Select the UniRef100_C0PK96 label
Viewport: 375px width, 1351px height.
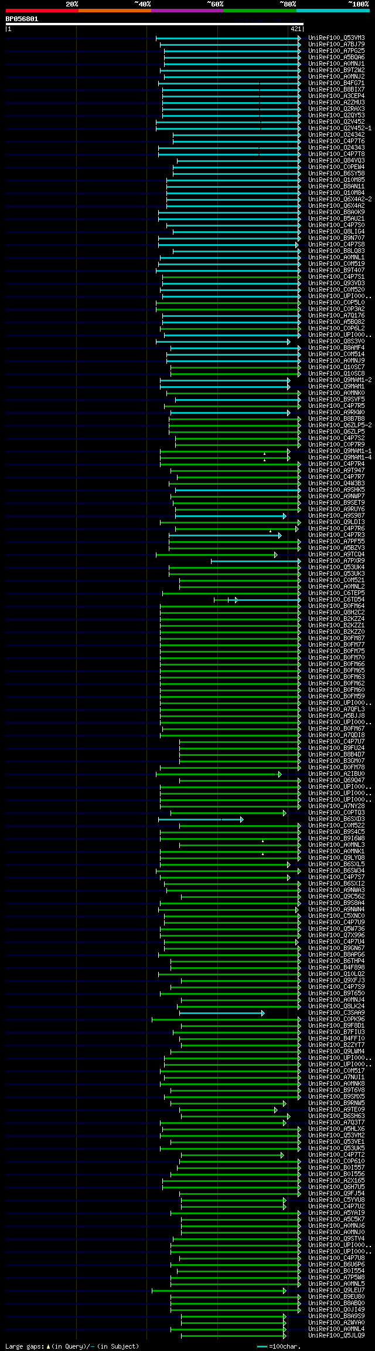point(336,1019)
